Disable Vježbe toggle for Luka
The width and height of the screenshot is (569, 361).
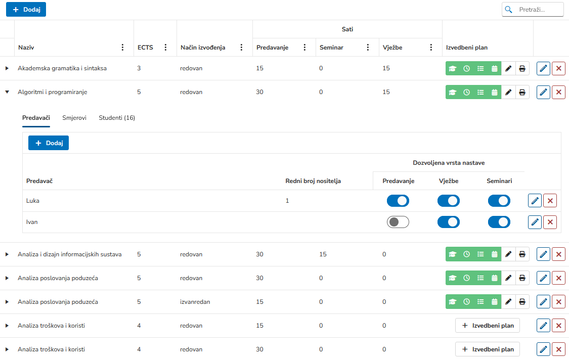448,201
